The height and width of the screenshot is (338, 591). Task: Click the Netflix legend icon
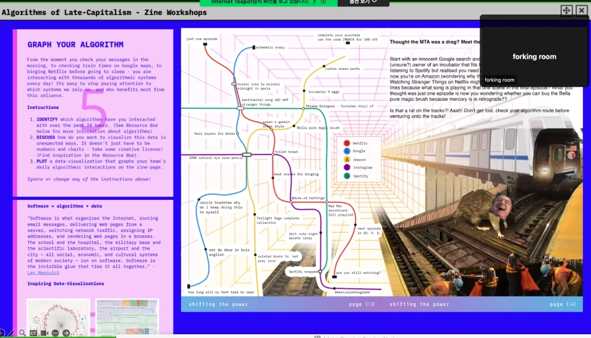347,143
